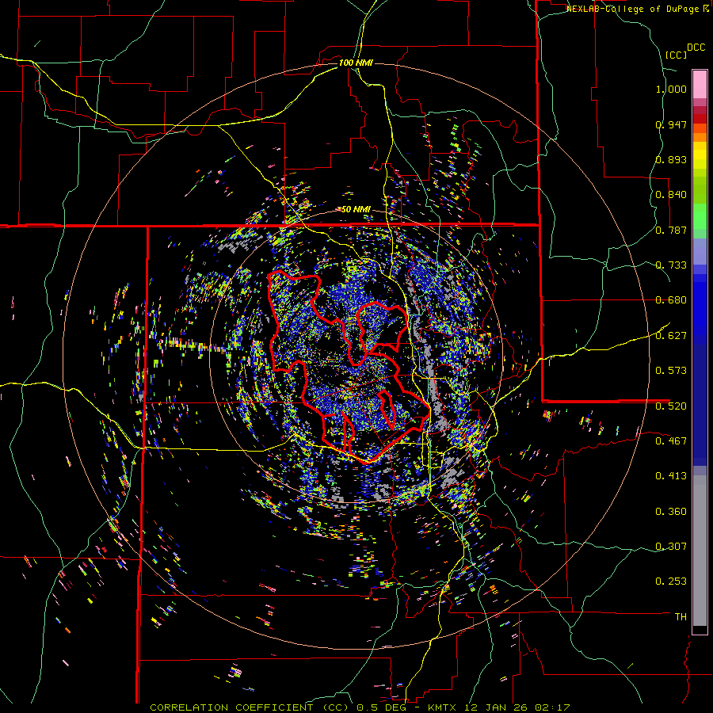Image resolution: width=713 pixels, height=713 pixels.
Task: Select the 0.573 scale value
Action: tap(671, 371)
